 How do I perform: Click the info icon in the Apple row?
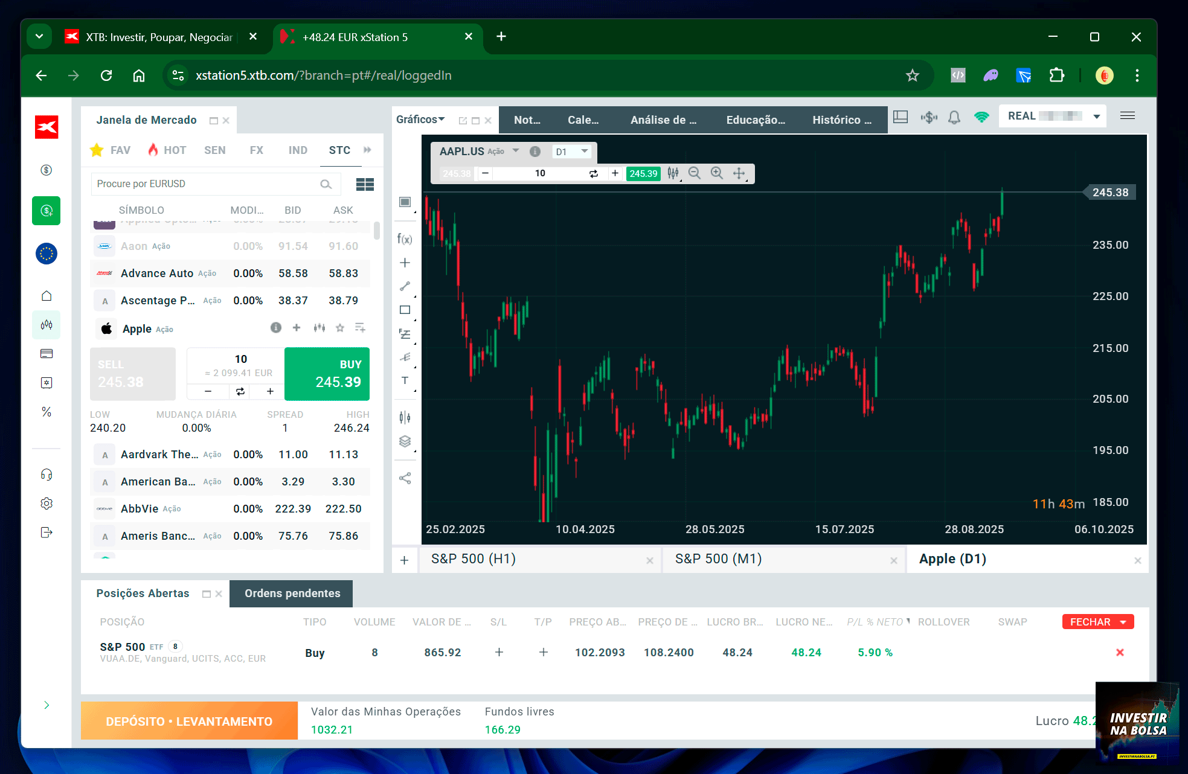[x=276, y=328]
